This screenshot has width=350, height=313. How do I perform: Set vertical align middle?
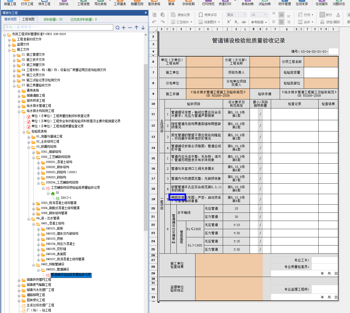point(281,15)
